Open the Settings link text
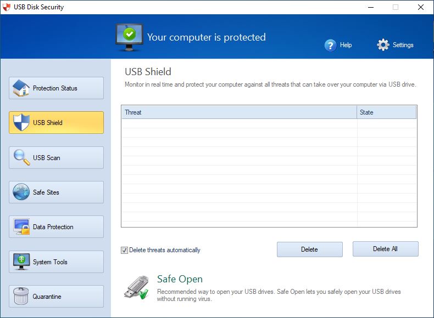Screen dimensions: 434x318 [403, 45]
